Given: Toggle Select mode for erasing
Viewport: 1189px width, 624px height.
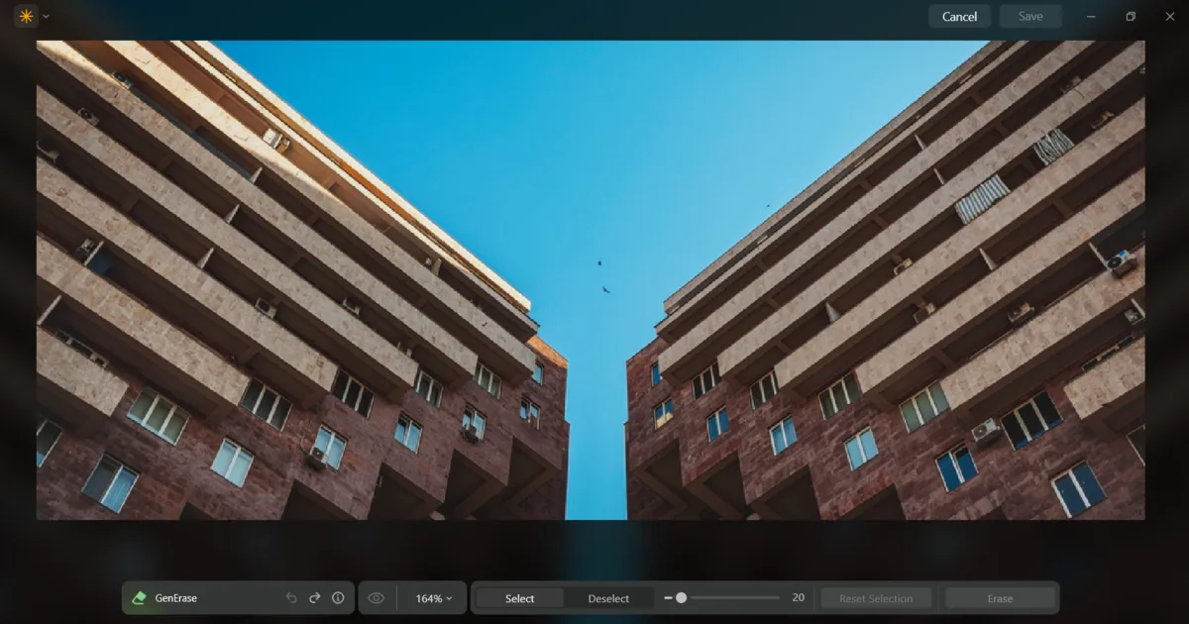Looking at the screenshot, I should point(519,597).
